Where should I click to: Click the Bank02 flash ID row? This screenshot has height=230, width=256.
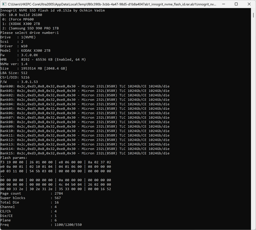click(x=85, y=95)
